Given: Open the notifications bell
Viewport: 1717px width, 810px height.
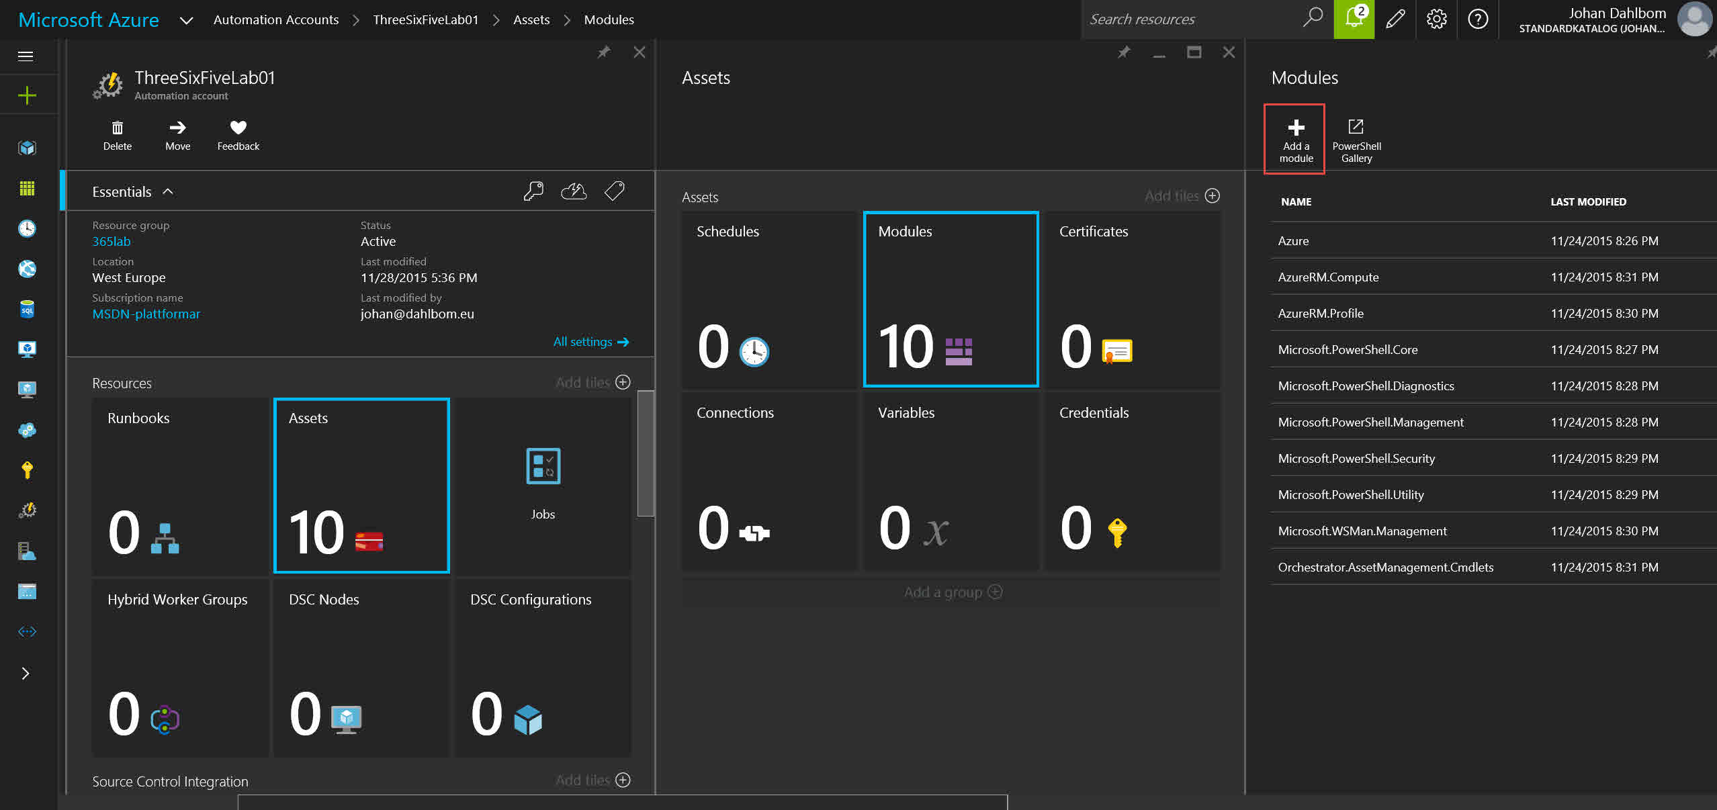Looking at the screenshot, I should (x=1354, y=19).
